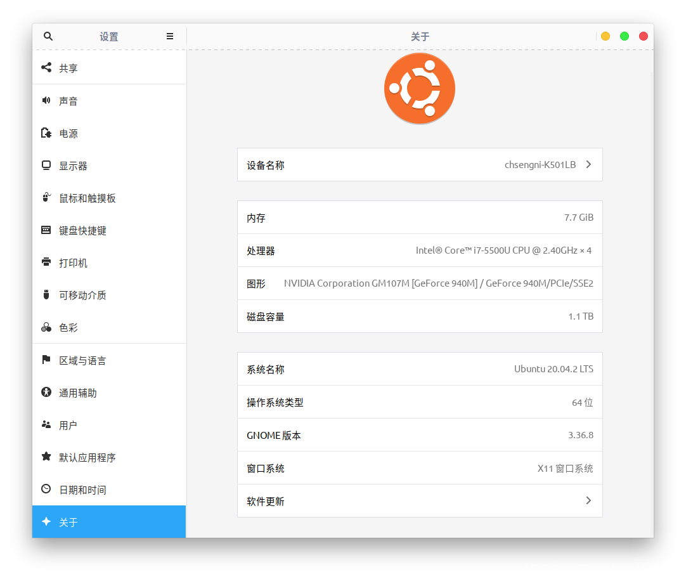Screen dimensions: 686x579
Task: Click the 处理器 row label
Action: click(261, 250)
